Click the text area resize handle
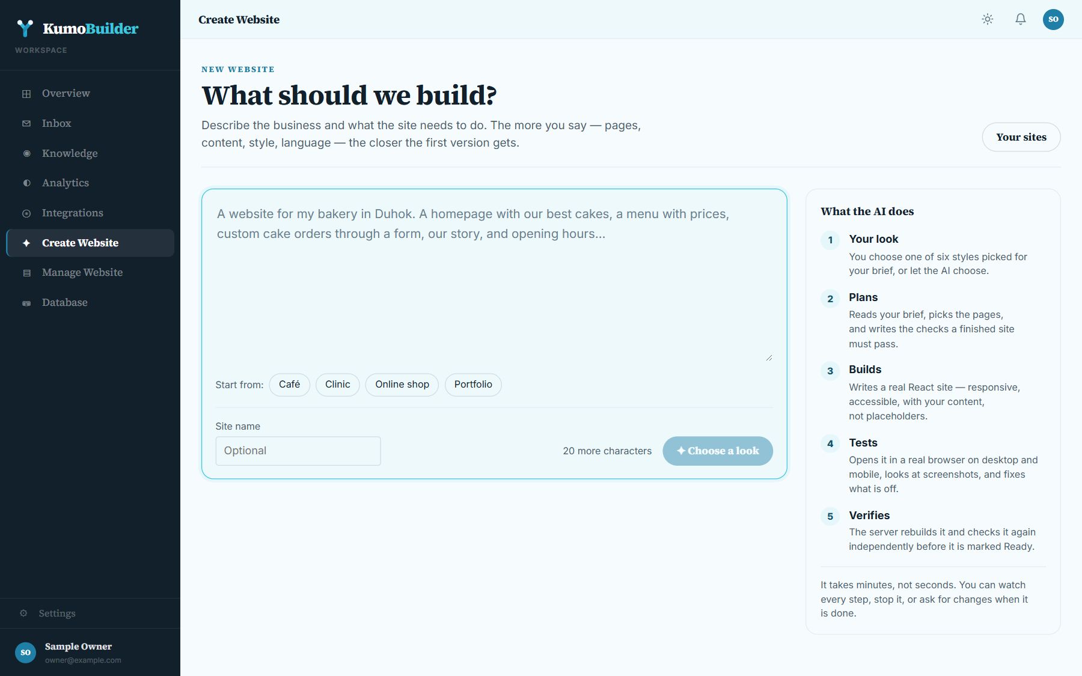The image size is (1082, 676). click(x=769, y=358)
